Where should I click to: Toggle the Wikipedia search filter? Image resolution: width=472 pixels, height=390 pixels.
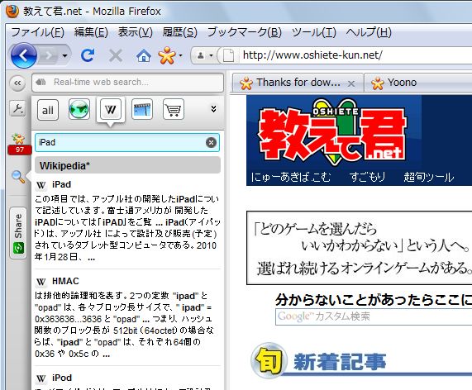click(111, 109)
